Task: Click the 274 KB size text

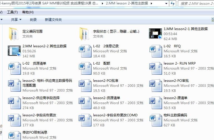Action: point(28,108)
